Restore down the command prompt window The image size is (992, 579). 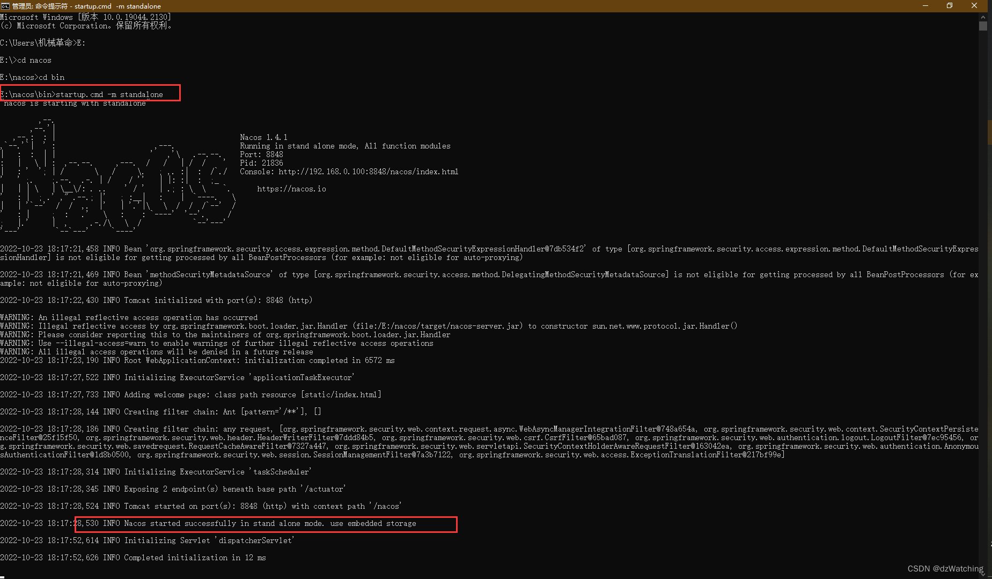point(950,6)
